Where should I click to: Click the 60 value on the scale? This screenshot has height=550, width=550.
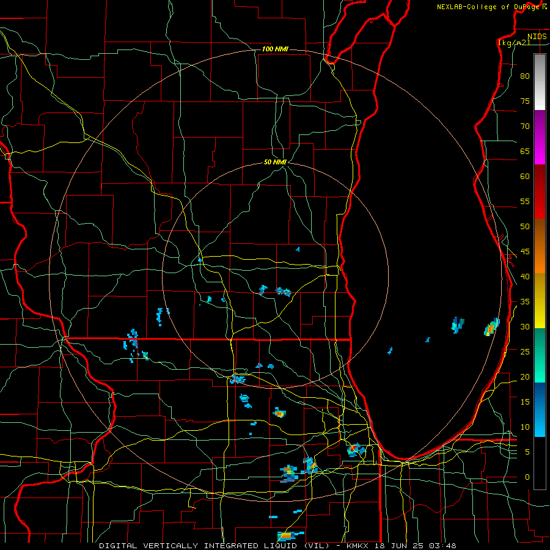click(x=525, y=177)
